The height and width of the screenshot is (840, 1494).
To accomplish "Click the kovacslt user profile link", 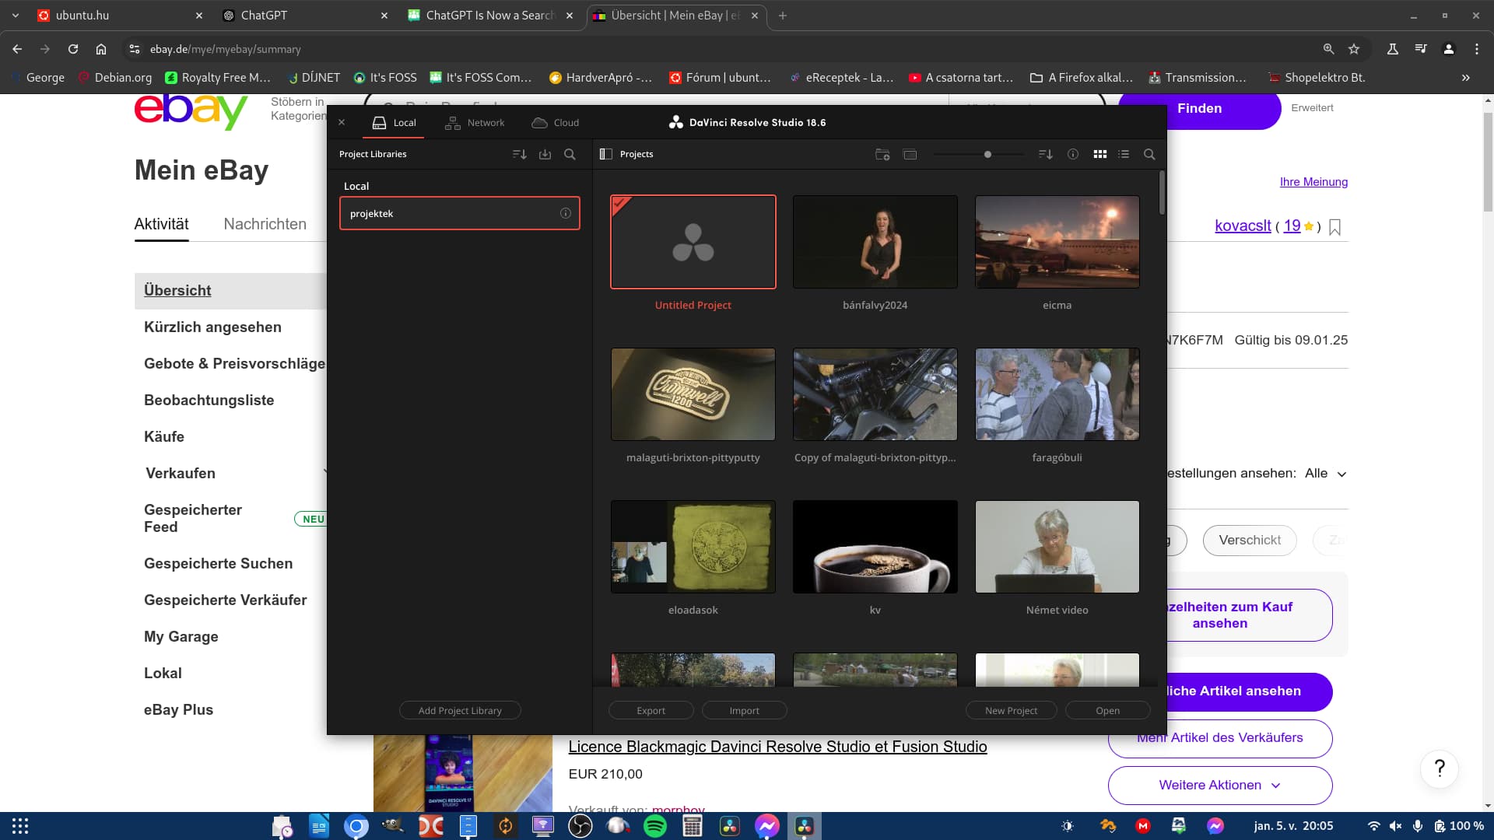I will point(1243,226).
